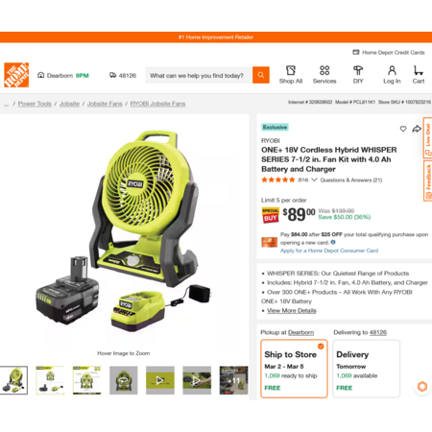
Task: Share product using the arrow icon
Action: point(417,129)
